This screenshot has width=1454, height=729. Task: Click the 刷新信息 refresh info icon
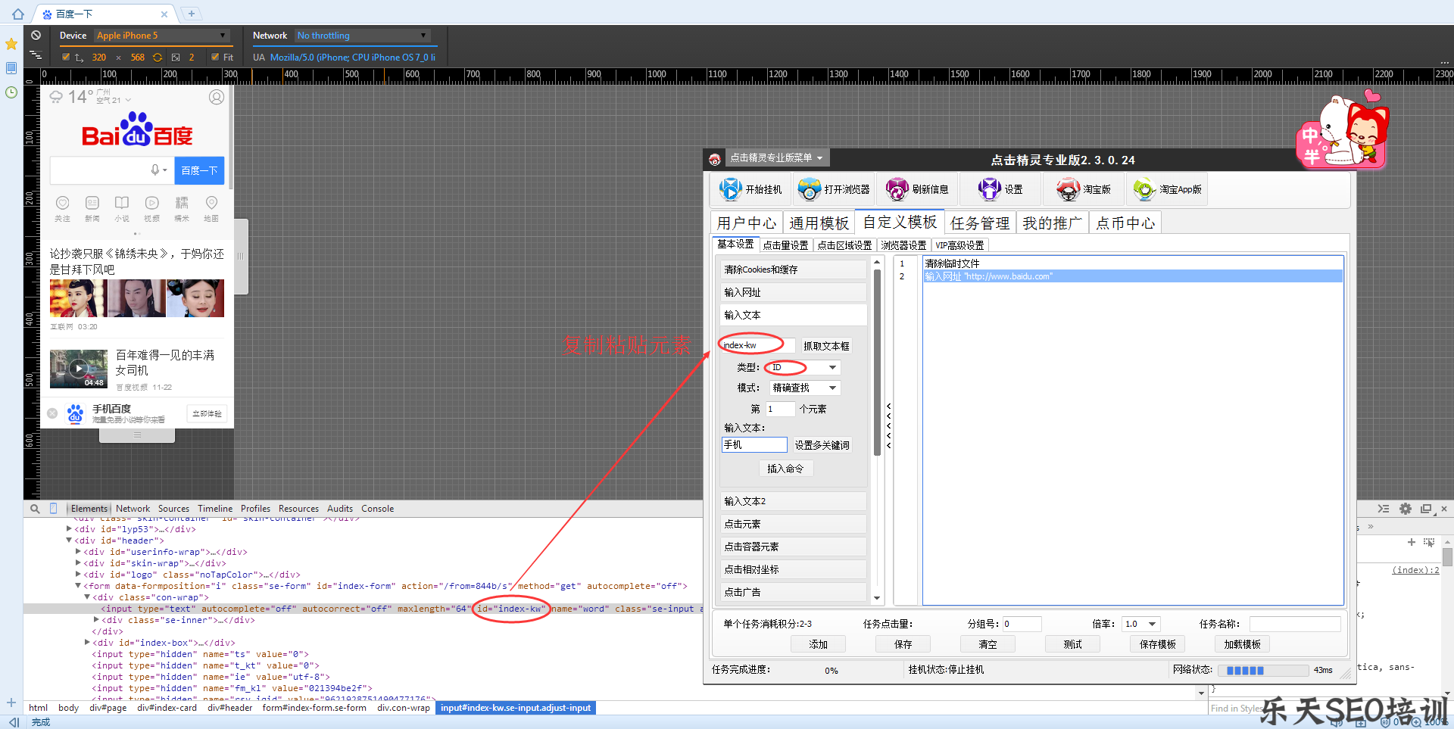[897, 189]
